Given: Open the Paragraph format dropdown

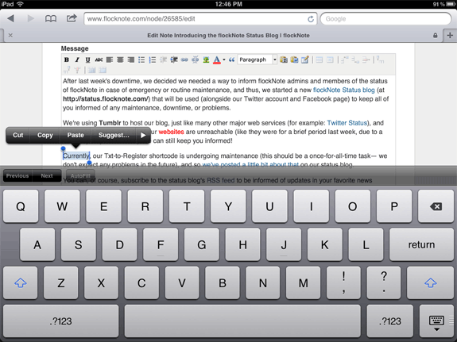Looking at the screenshot, I should [258, 60].
